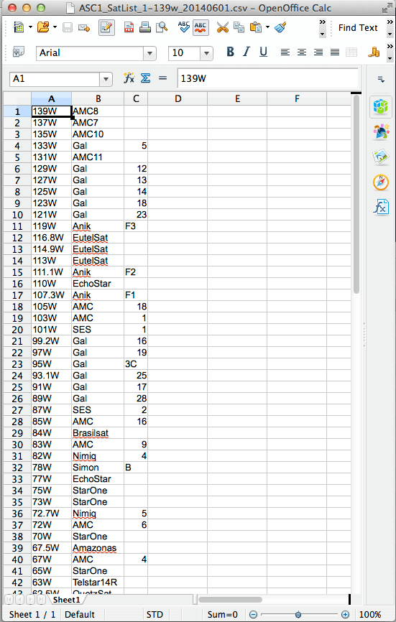Open sidebar Navigator compass icon
Image resolution: width=396 pixels, height=622 pixels.
click(x=380, y=182)
